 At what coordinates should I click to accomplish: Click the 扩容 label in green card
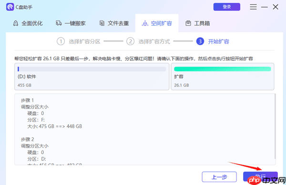179,77
